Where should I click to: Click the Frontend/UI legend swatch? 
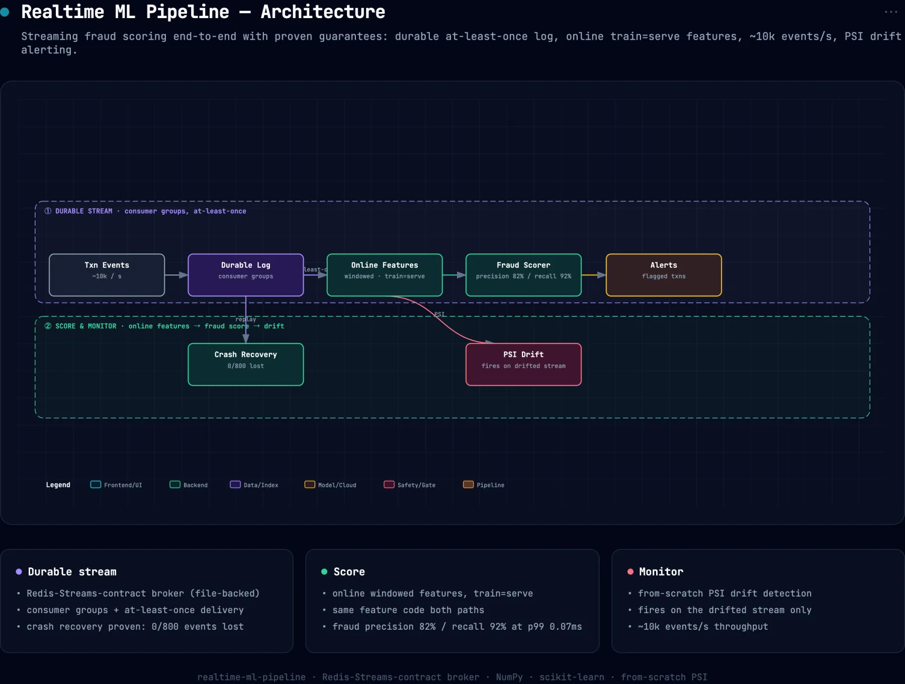(96, 484)
